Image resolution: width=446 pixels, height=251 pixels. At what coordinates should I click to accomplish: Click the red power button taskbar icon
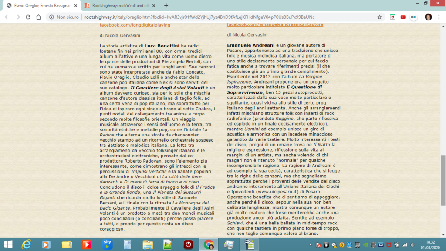click(188, 244)
